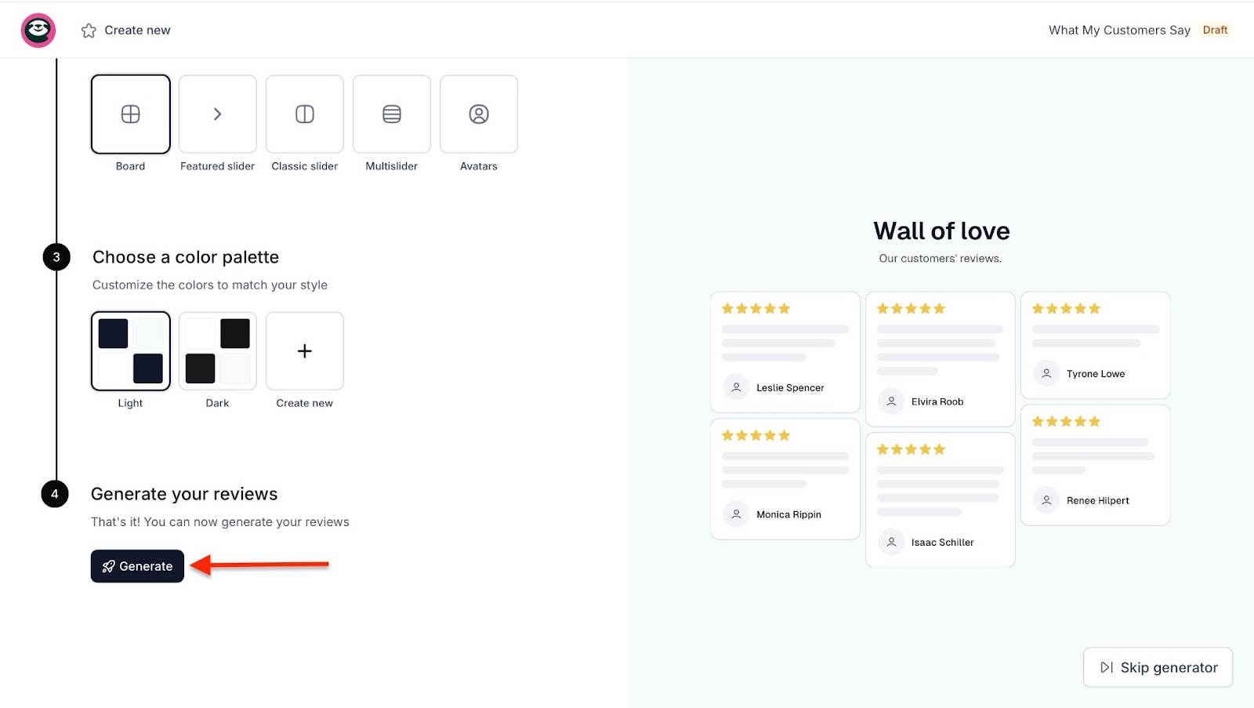The width and height of the screenshot is (1254, 708).
Task: Select the Board layout tile
Action: click(131, 114)
